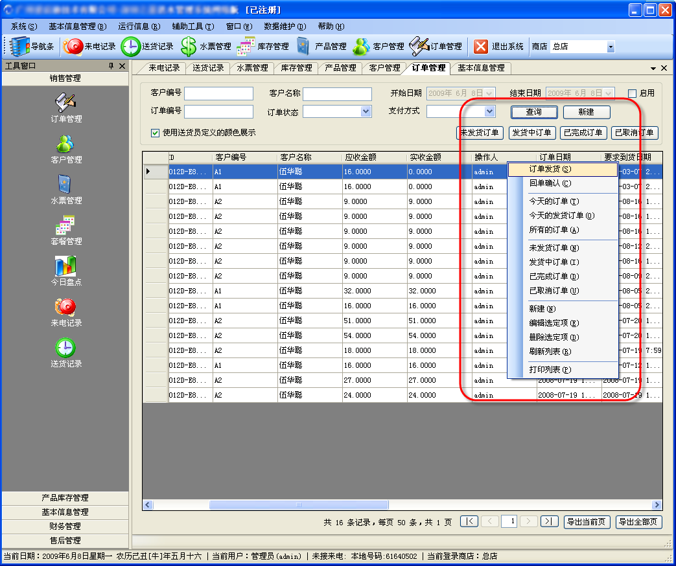
Task: Uncheck 使用送货员定义的颜色展示 checkbox
Action: click(155, 133)
